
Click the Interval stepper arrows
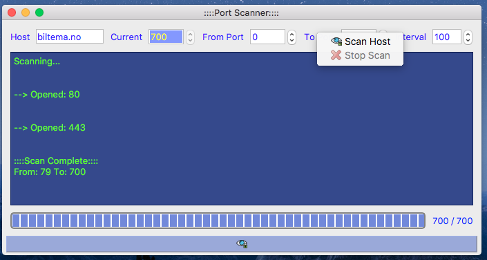[468, 37]
